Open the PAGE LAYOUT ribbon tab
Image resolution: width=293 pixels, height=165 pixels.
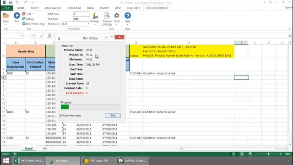(x=53, y=8)
